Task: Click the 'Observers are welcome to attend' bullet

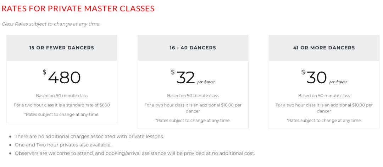Action: coord(135,154)
